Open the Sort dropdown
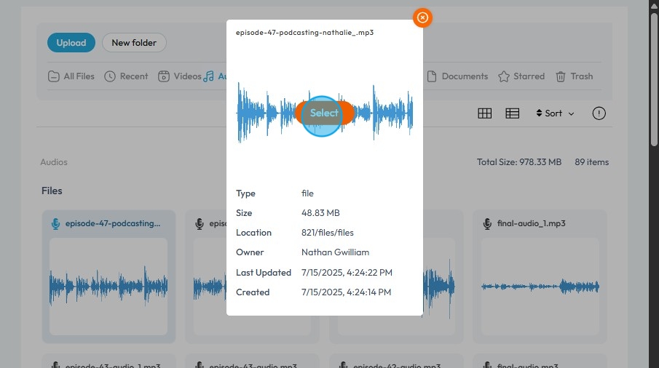659x368 pixels. pos(555,113)
